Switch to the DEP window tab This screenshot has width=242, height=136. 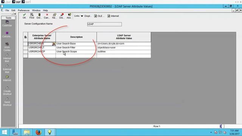[x=16, y=2]
